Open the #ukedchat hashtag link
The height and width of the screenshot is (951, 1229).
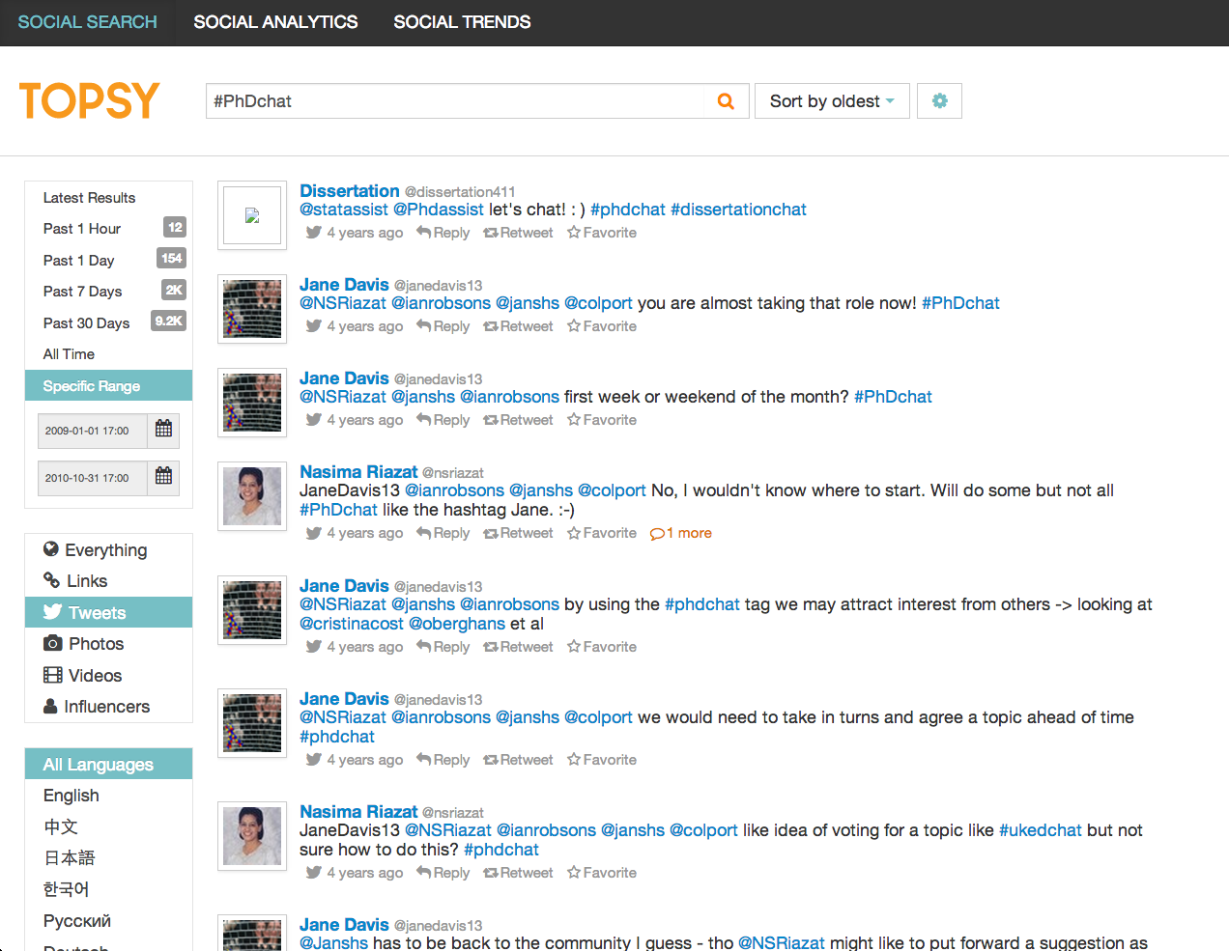tap(1040, 830)
